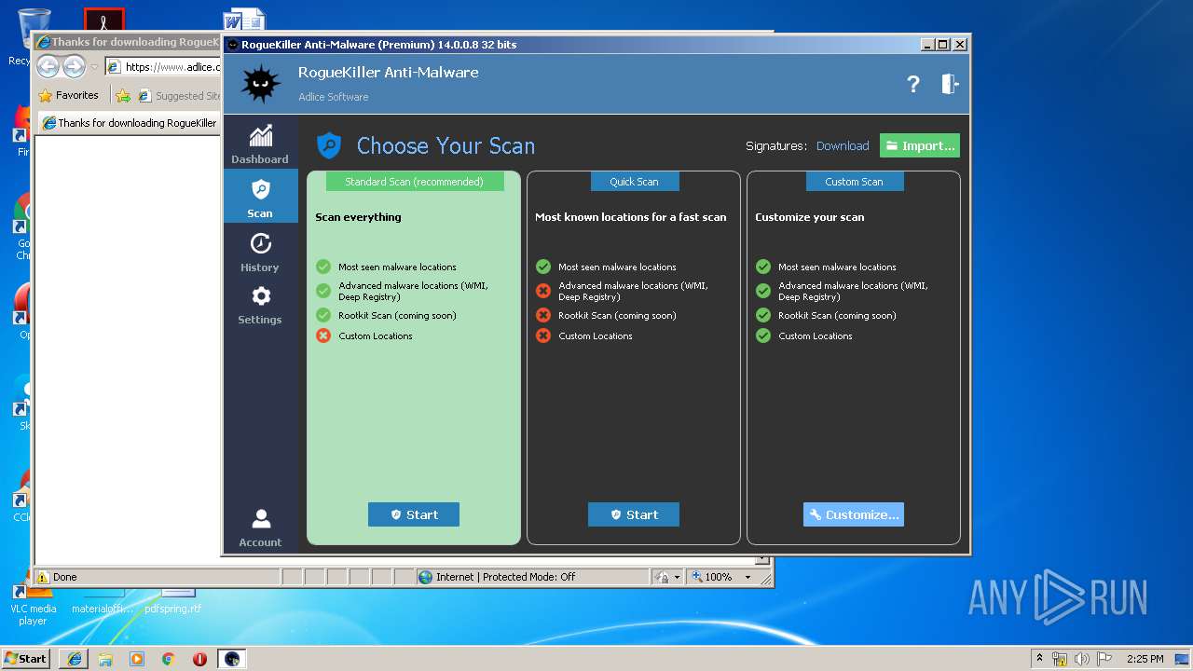
Task: Click the Internet Explorer address bar
Action: coord(163,67)
